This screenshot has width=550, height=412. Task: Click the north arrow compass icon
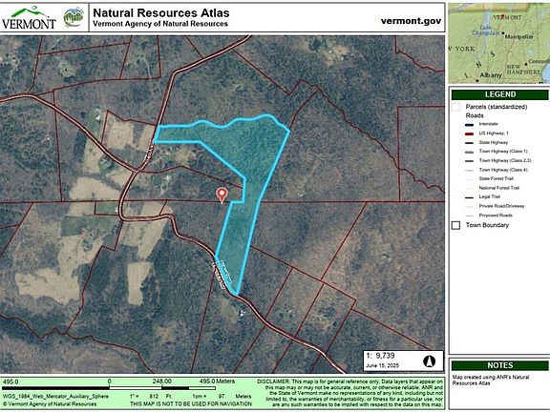(x=430, y=360)
